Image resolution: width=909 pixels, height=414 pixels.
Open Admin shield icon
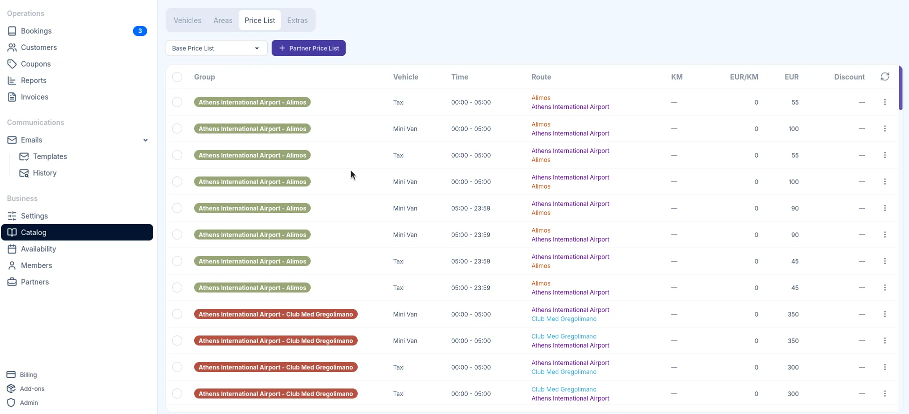[x=11, y=402]
